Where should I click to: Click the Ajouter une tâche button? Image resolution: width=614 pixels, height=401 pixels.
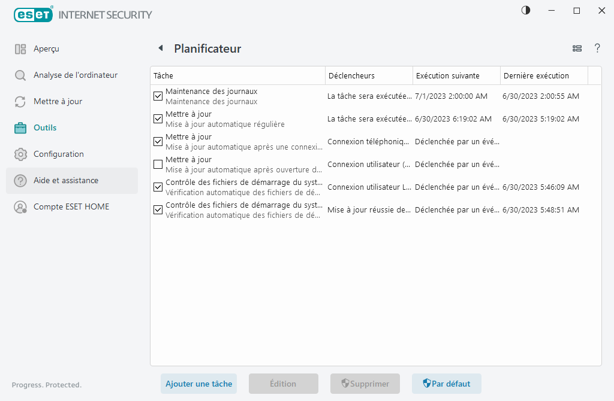click(x=198, y=384)
